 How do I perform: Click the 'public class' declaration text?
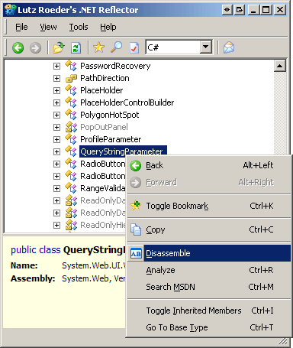pos(36,250)
